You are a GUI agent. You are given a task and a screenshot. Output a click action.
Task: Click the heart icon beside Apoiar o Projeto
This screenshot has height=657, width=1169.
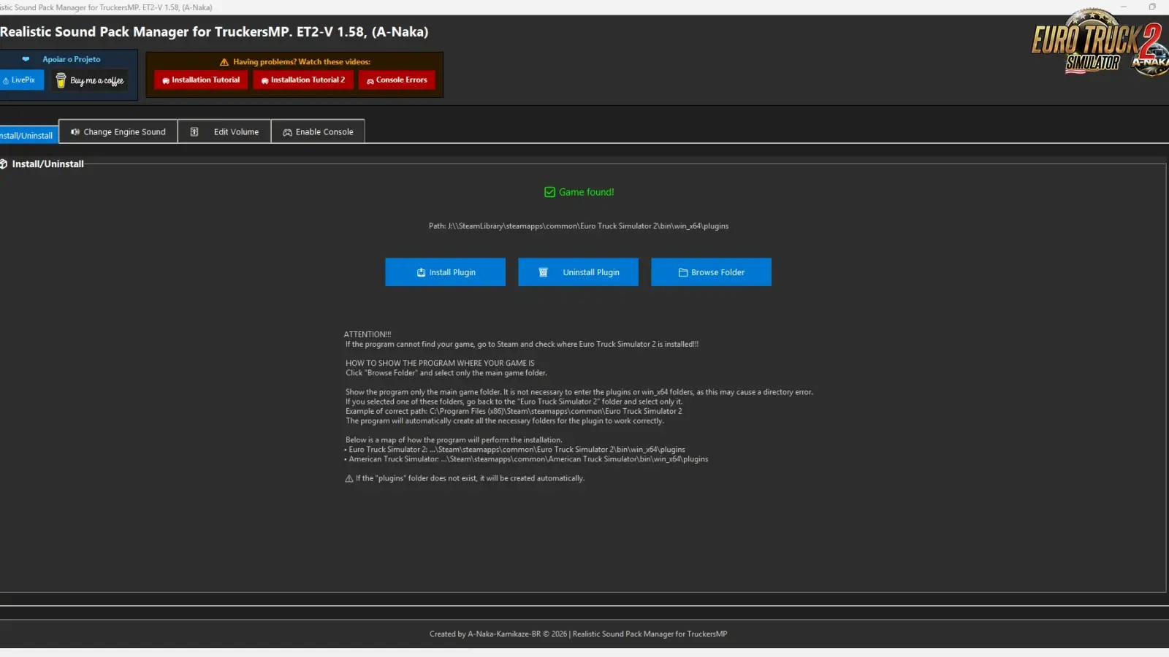point(26,59)
